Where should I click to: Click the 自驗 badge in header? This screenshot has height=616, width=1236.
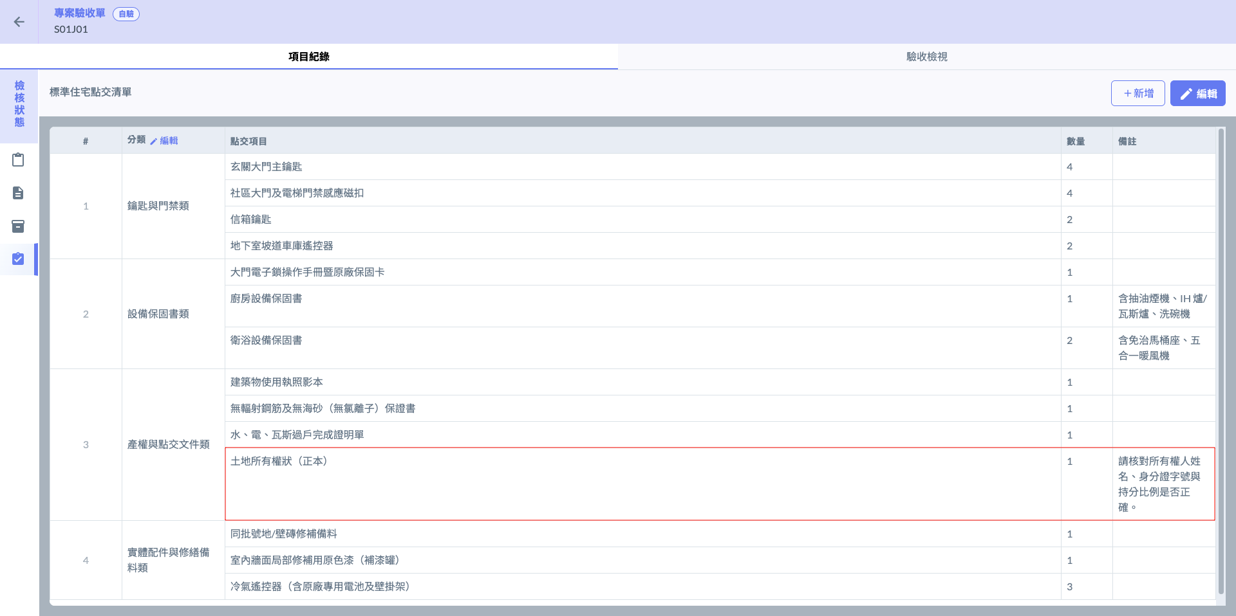coord(126,14)
